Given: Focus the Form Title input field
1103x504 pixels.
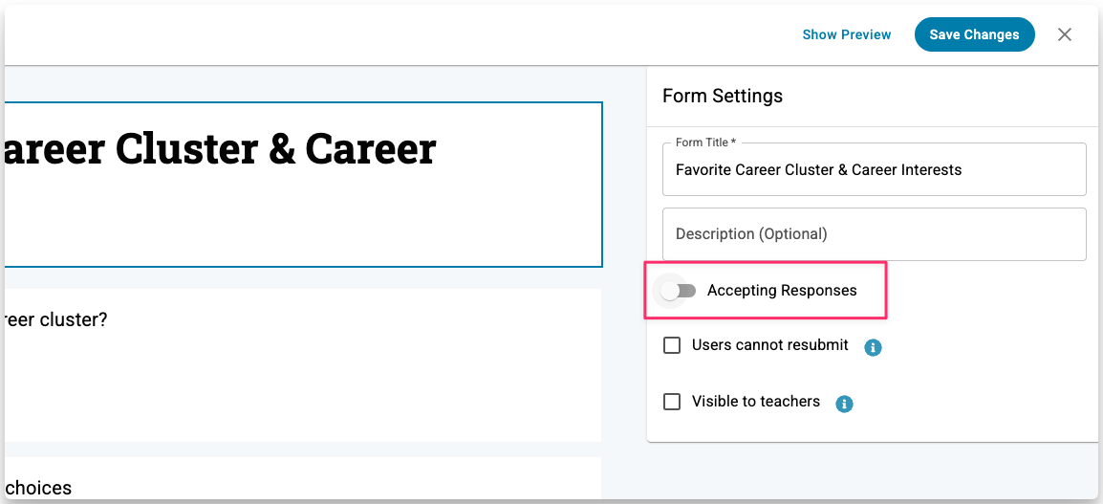Looking at the screenshot, I should coord(874,170).
